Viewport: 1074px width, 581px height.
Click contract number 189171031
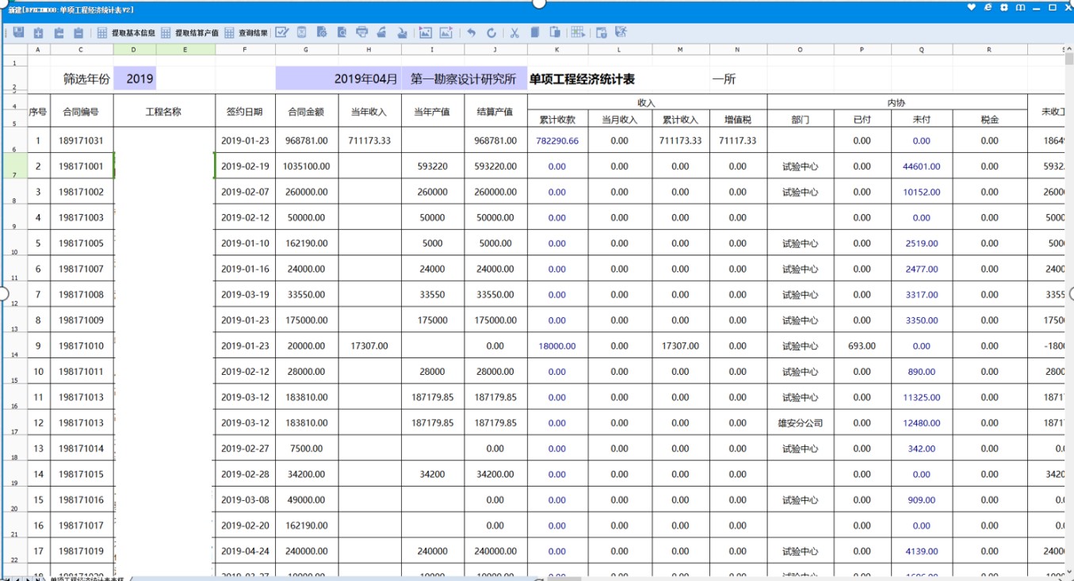[82, 140]
